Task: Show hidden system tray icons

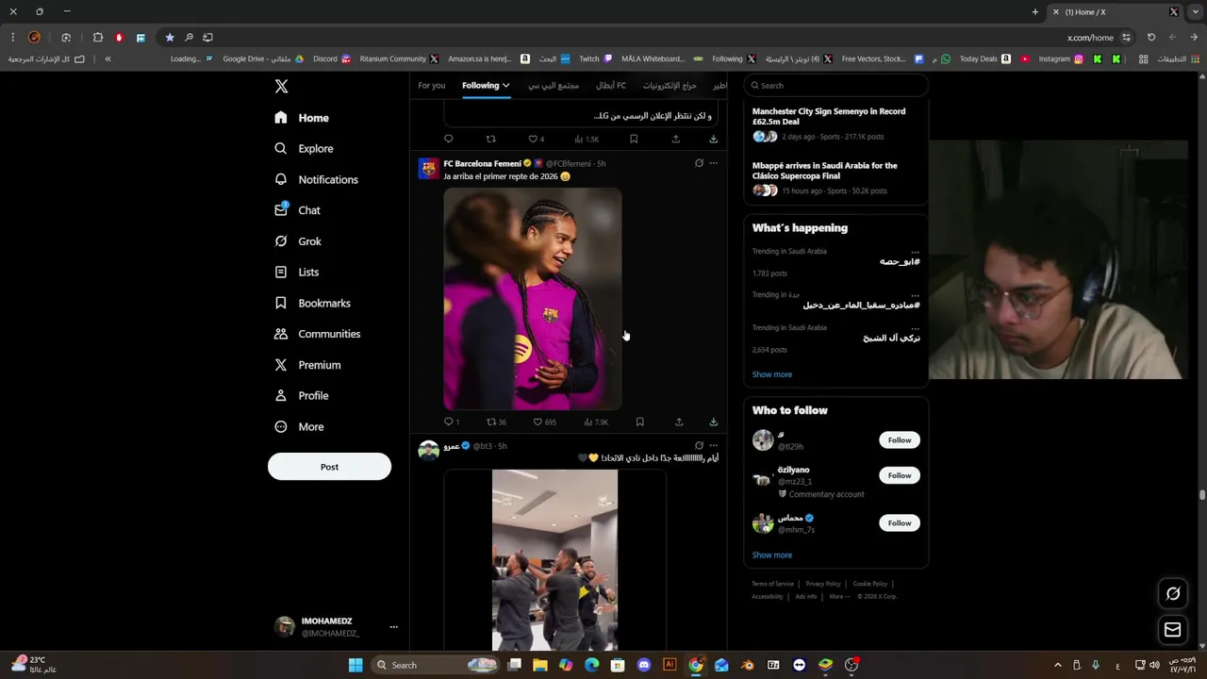Action: (1057, 665)
